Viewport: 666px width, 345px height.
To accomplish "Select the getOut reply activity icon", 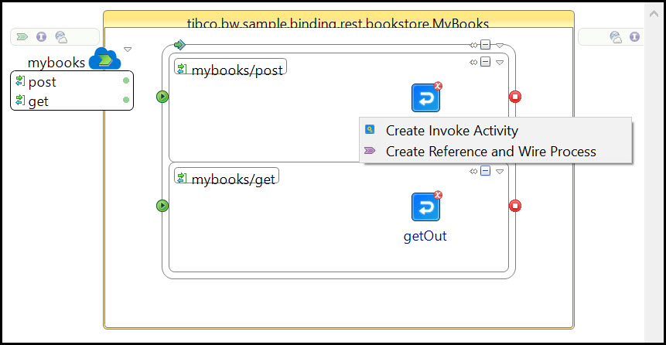I will 425,207.
